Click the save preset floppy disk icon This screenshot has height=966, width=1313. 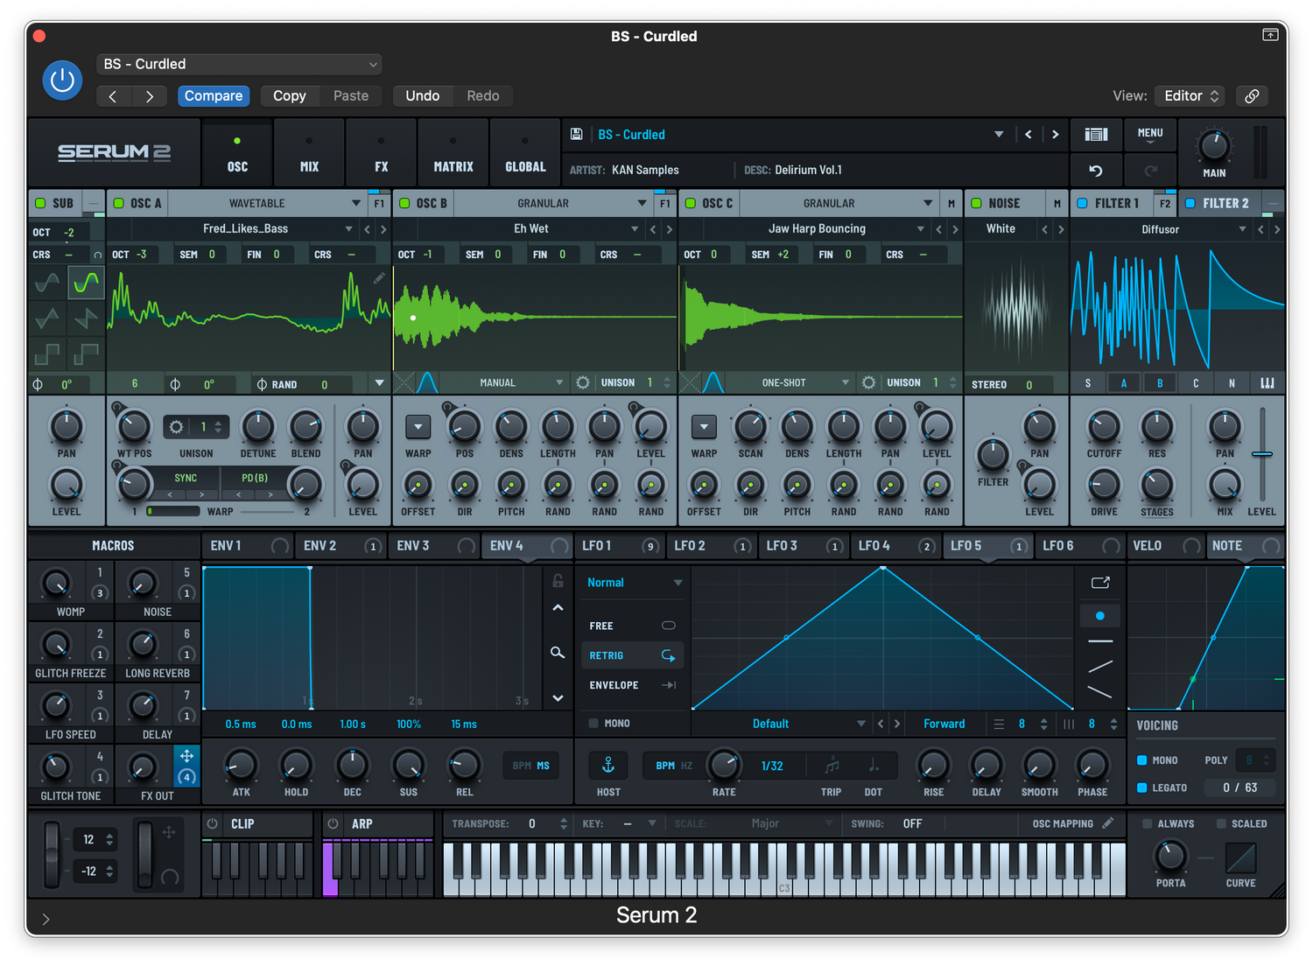pos(577,134)
